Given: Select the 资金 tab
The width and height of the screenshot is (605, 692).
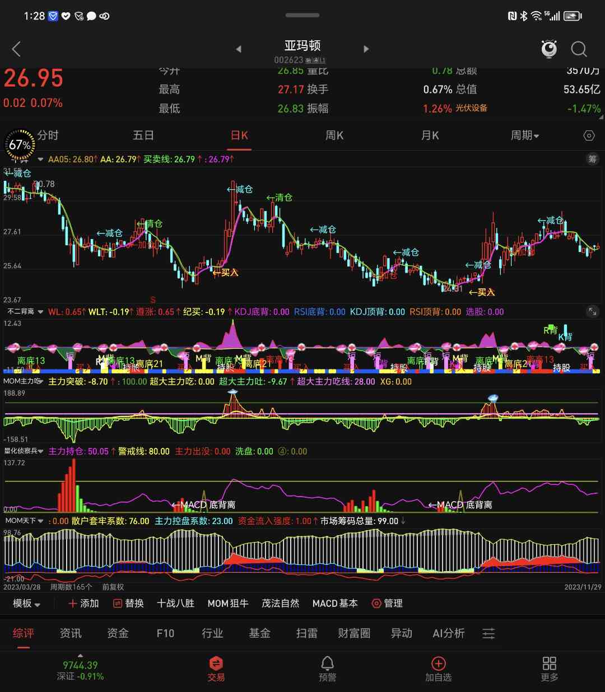Looking at the screenshot, I should (118, 633).
